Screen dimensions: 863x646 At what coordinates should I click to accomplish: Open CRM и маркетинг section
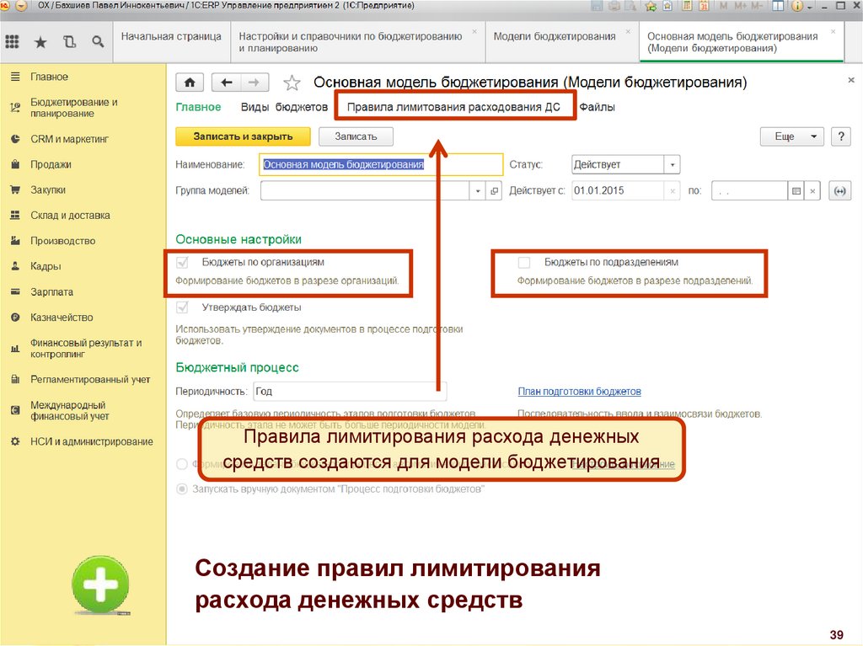coord(69,139)
